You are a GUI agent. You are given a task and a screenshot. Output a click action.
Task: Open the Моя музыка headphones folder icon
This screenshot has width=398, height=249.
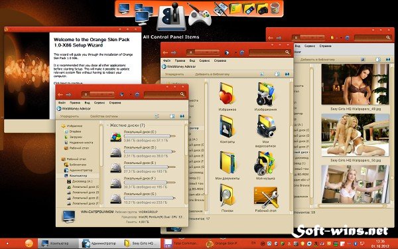pos(265,163)
